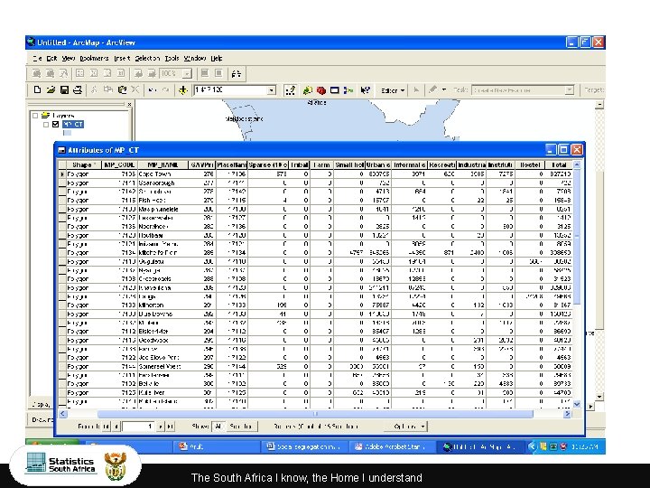This screenshot has width=650, height=488.
Task: Open the View menu
Action: (69, 58)
